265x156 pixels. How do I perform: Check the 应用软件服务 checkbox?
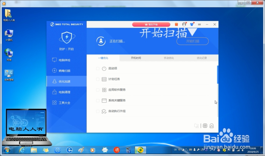click(x=98, y=90)
